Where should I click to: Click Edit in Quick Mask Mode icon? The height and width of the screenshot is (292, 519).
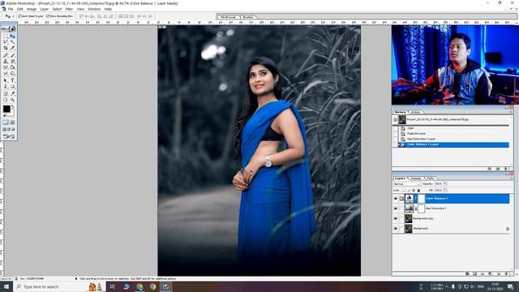pos(12,122)
